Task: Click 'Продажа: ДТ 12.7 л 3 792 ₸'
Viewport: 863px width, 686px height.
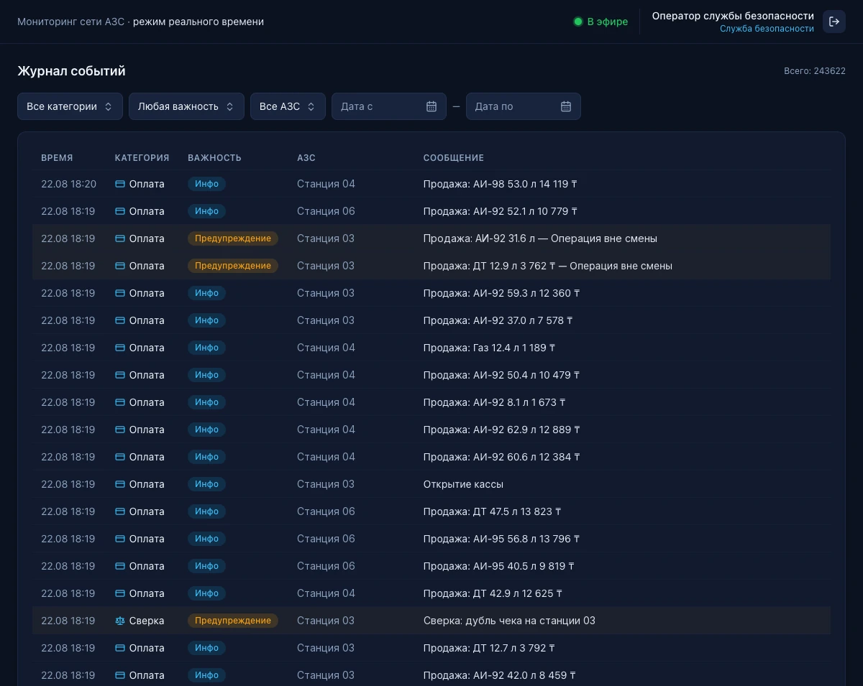Action: click(489, 648)
